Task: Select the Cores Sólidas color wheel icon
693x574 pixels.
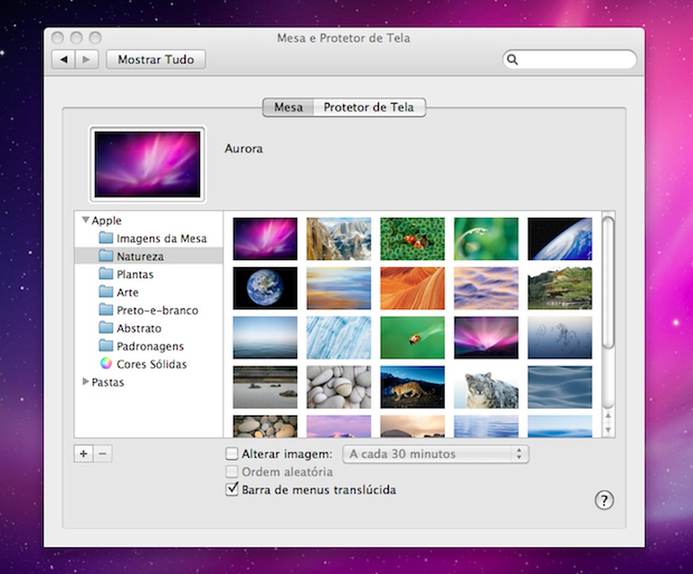Action: (x=106, y=364)
